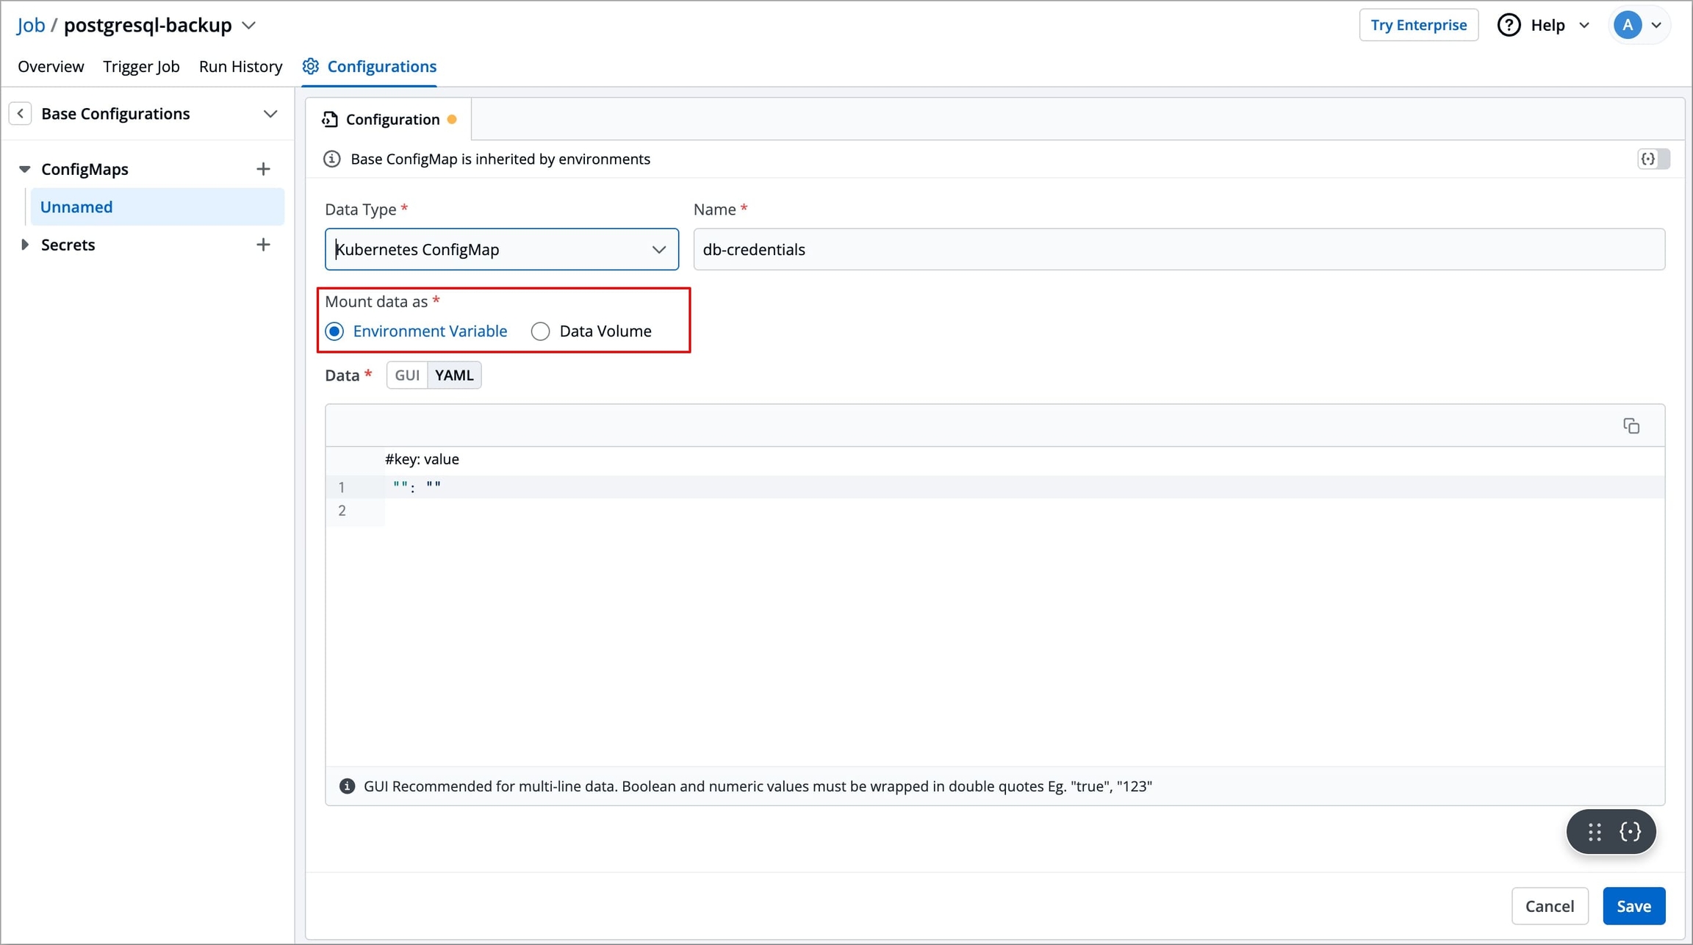Open the user avatar A menu
The width and height of the screenshot is (1693, 945).
[1628, 25]
